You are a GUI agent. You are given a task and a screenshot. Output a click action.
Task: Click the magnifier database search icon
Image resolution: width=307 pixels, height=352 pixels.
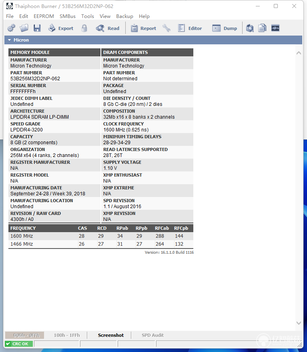(250, 28)
